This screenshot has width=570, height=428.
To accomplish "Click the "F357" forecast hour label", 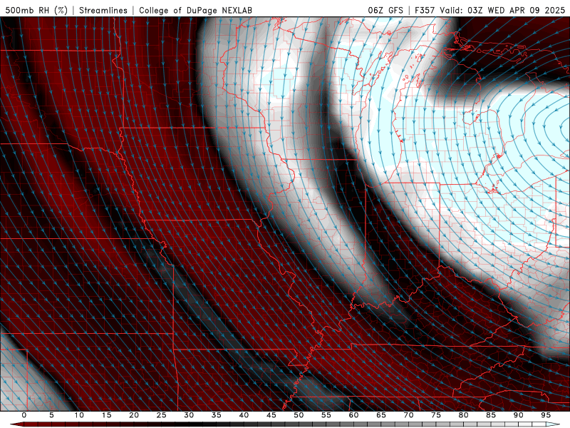I will coord(425,10).
